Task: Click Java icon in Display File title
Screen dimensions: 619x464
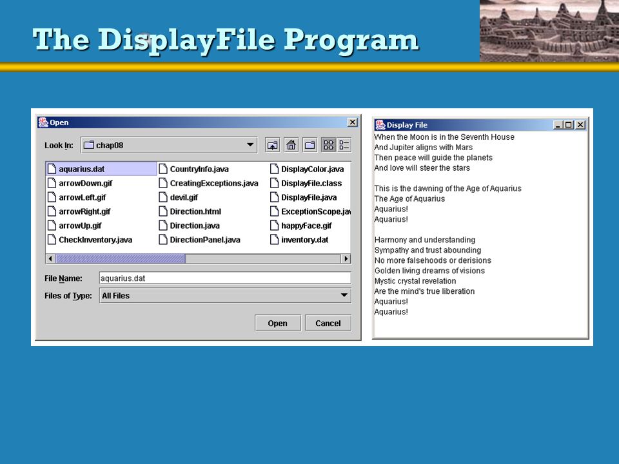Action: click(380, 124)
